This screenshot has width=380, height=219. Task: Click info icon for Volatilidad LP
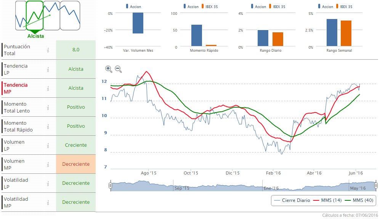click(x=48, y=183)
